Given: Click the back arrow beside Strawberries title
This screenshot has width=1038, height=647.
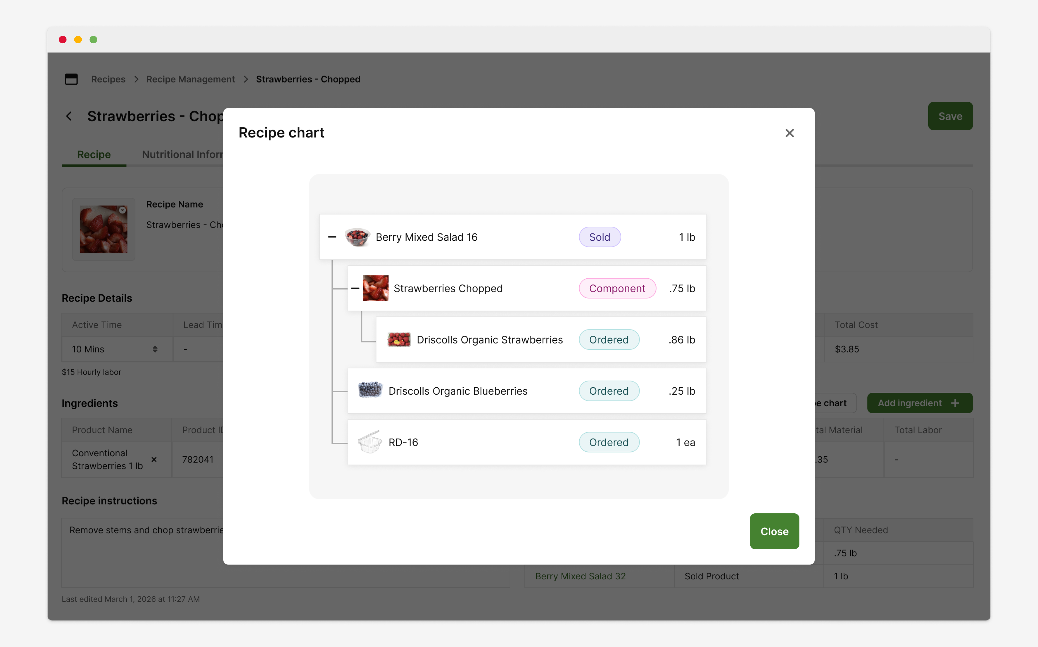Looking at the screenshot, I should (x=69, y=116).
